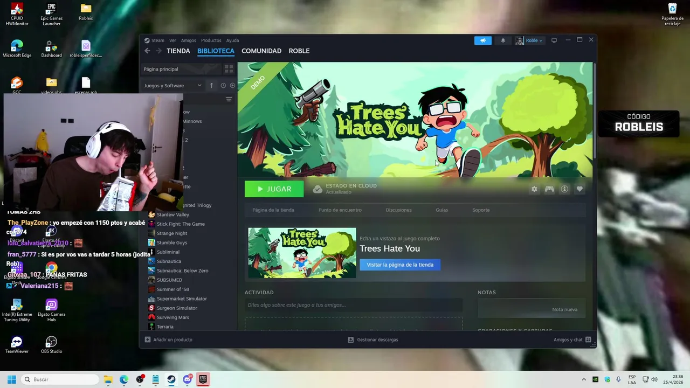
Task: Open the Steam notifications bell
Action: pos(503,40)
